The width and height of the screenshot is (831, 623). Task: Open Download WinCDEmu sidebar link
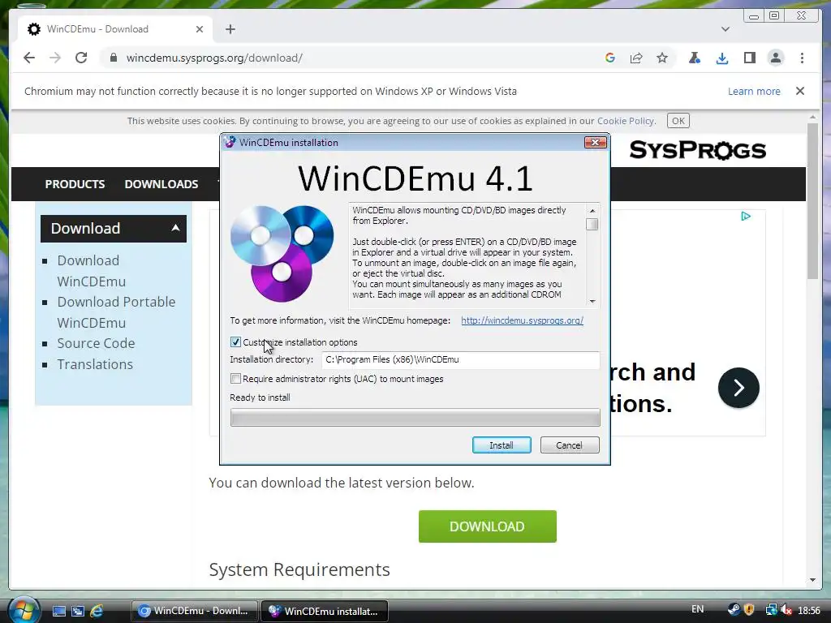pos(91,271)
